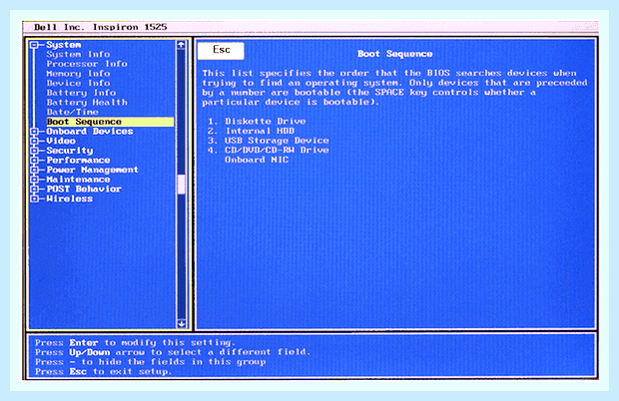This screenshot has width=619, height=401.
Task: Open the Date/Time entry
Action: (x=72, y=112)
